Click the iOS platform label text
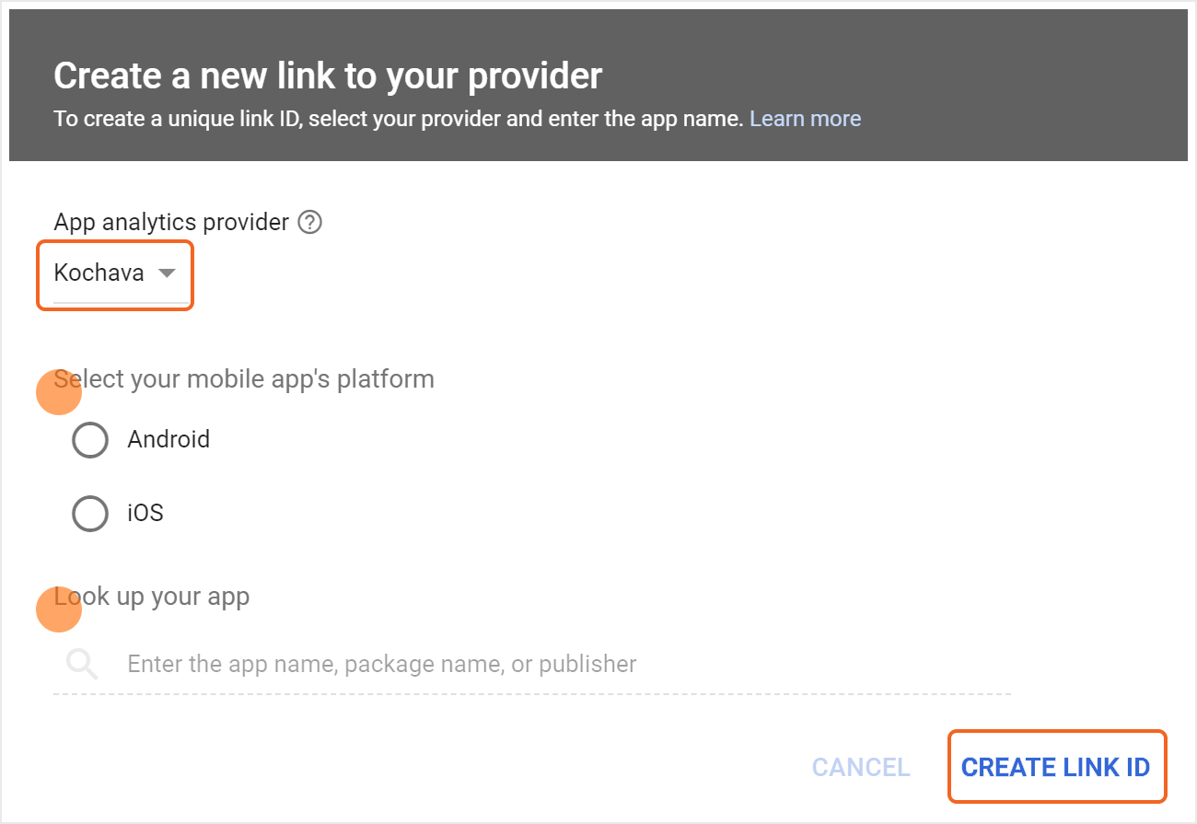Screen dimensions: 1197x824 (145, 513)
